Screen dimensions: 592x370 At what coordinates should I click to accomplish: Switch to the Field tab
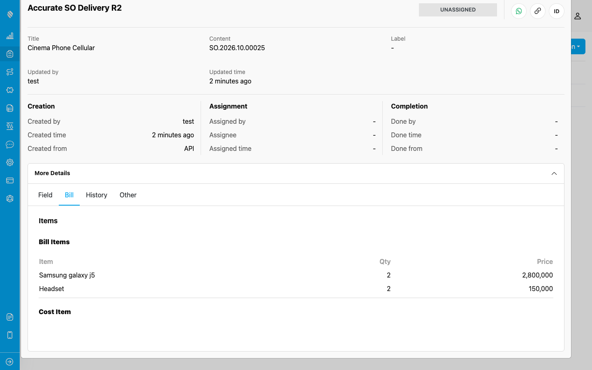pos(45,195)
